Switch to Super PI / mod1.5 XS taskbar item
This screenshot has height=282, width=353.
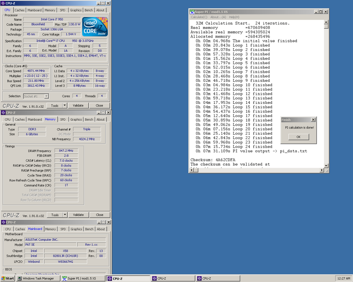(83, 278)
